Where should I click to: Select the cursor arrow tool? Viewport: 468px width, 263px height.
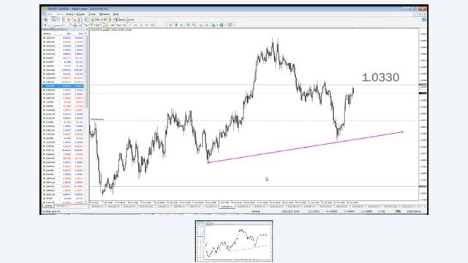45,26
